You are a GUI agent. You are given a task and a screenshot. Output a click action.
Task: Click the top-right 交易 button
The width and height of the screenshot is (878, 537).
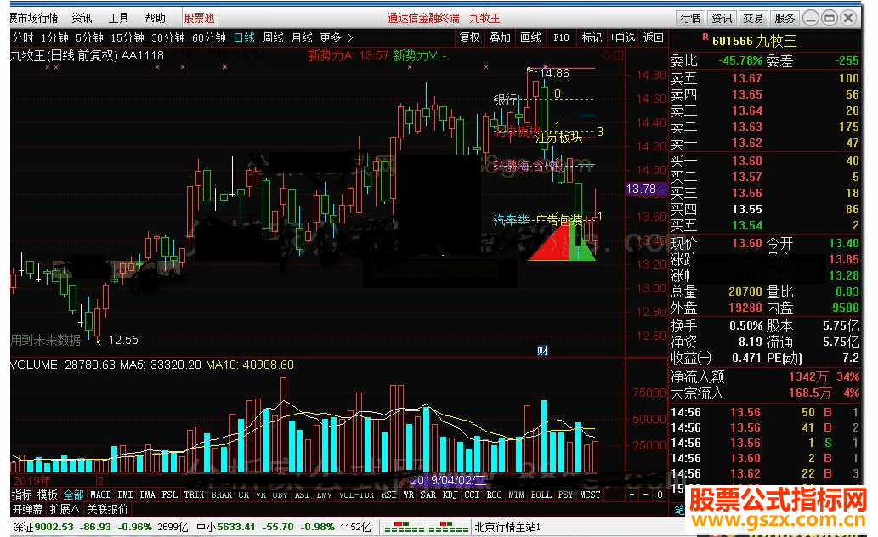pos(753,18)
